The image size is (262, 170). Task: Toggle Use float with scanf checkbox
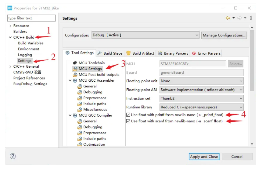tap(128, 121)
